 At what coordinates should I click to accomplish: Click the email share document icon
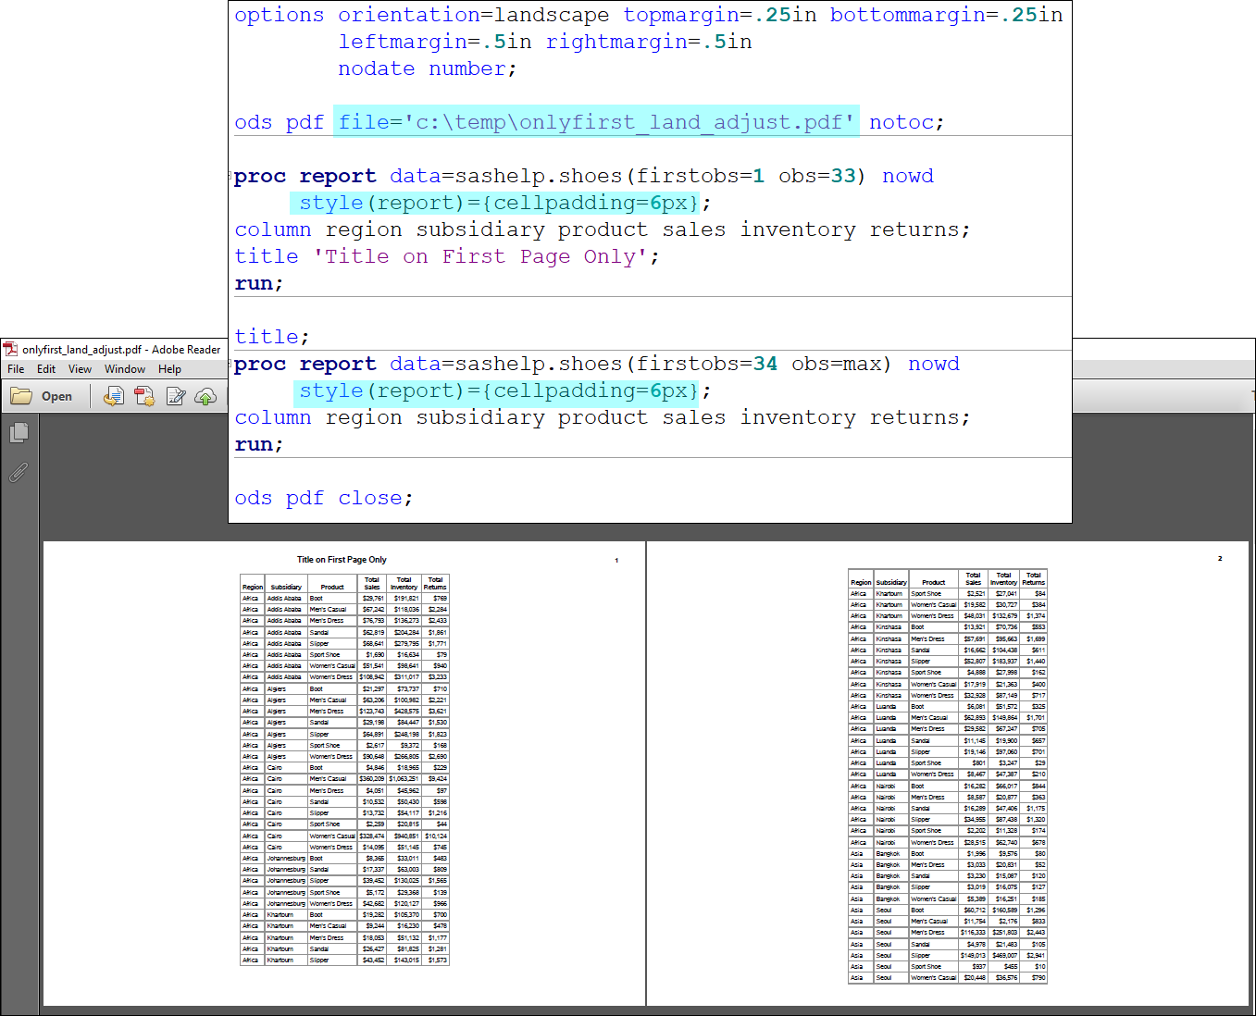pyautogui.click(x=113, y=395)
